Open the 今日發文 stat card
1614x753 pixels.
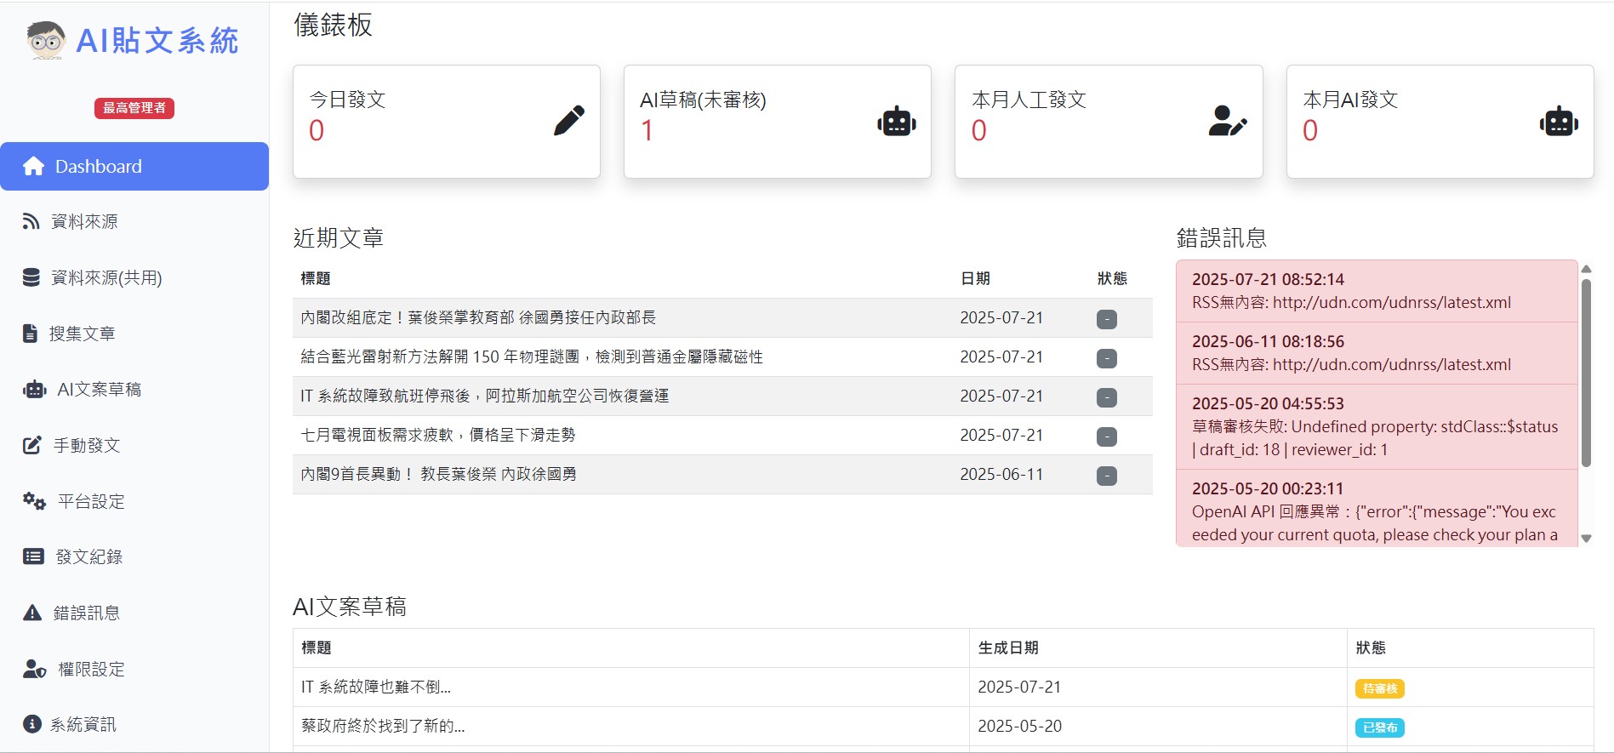(x=447, y=122)
